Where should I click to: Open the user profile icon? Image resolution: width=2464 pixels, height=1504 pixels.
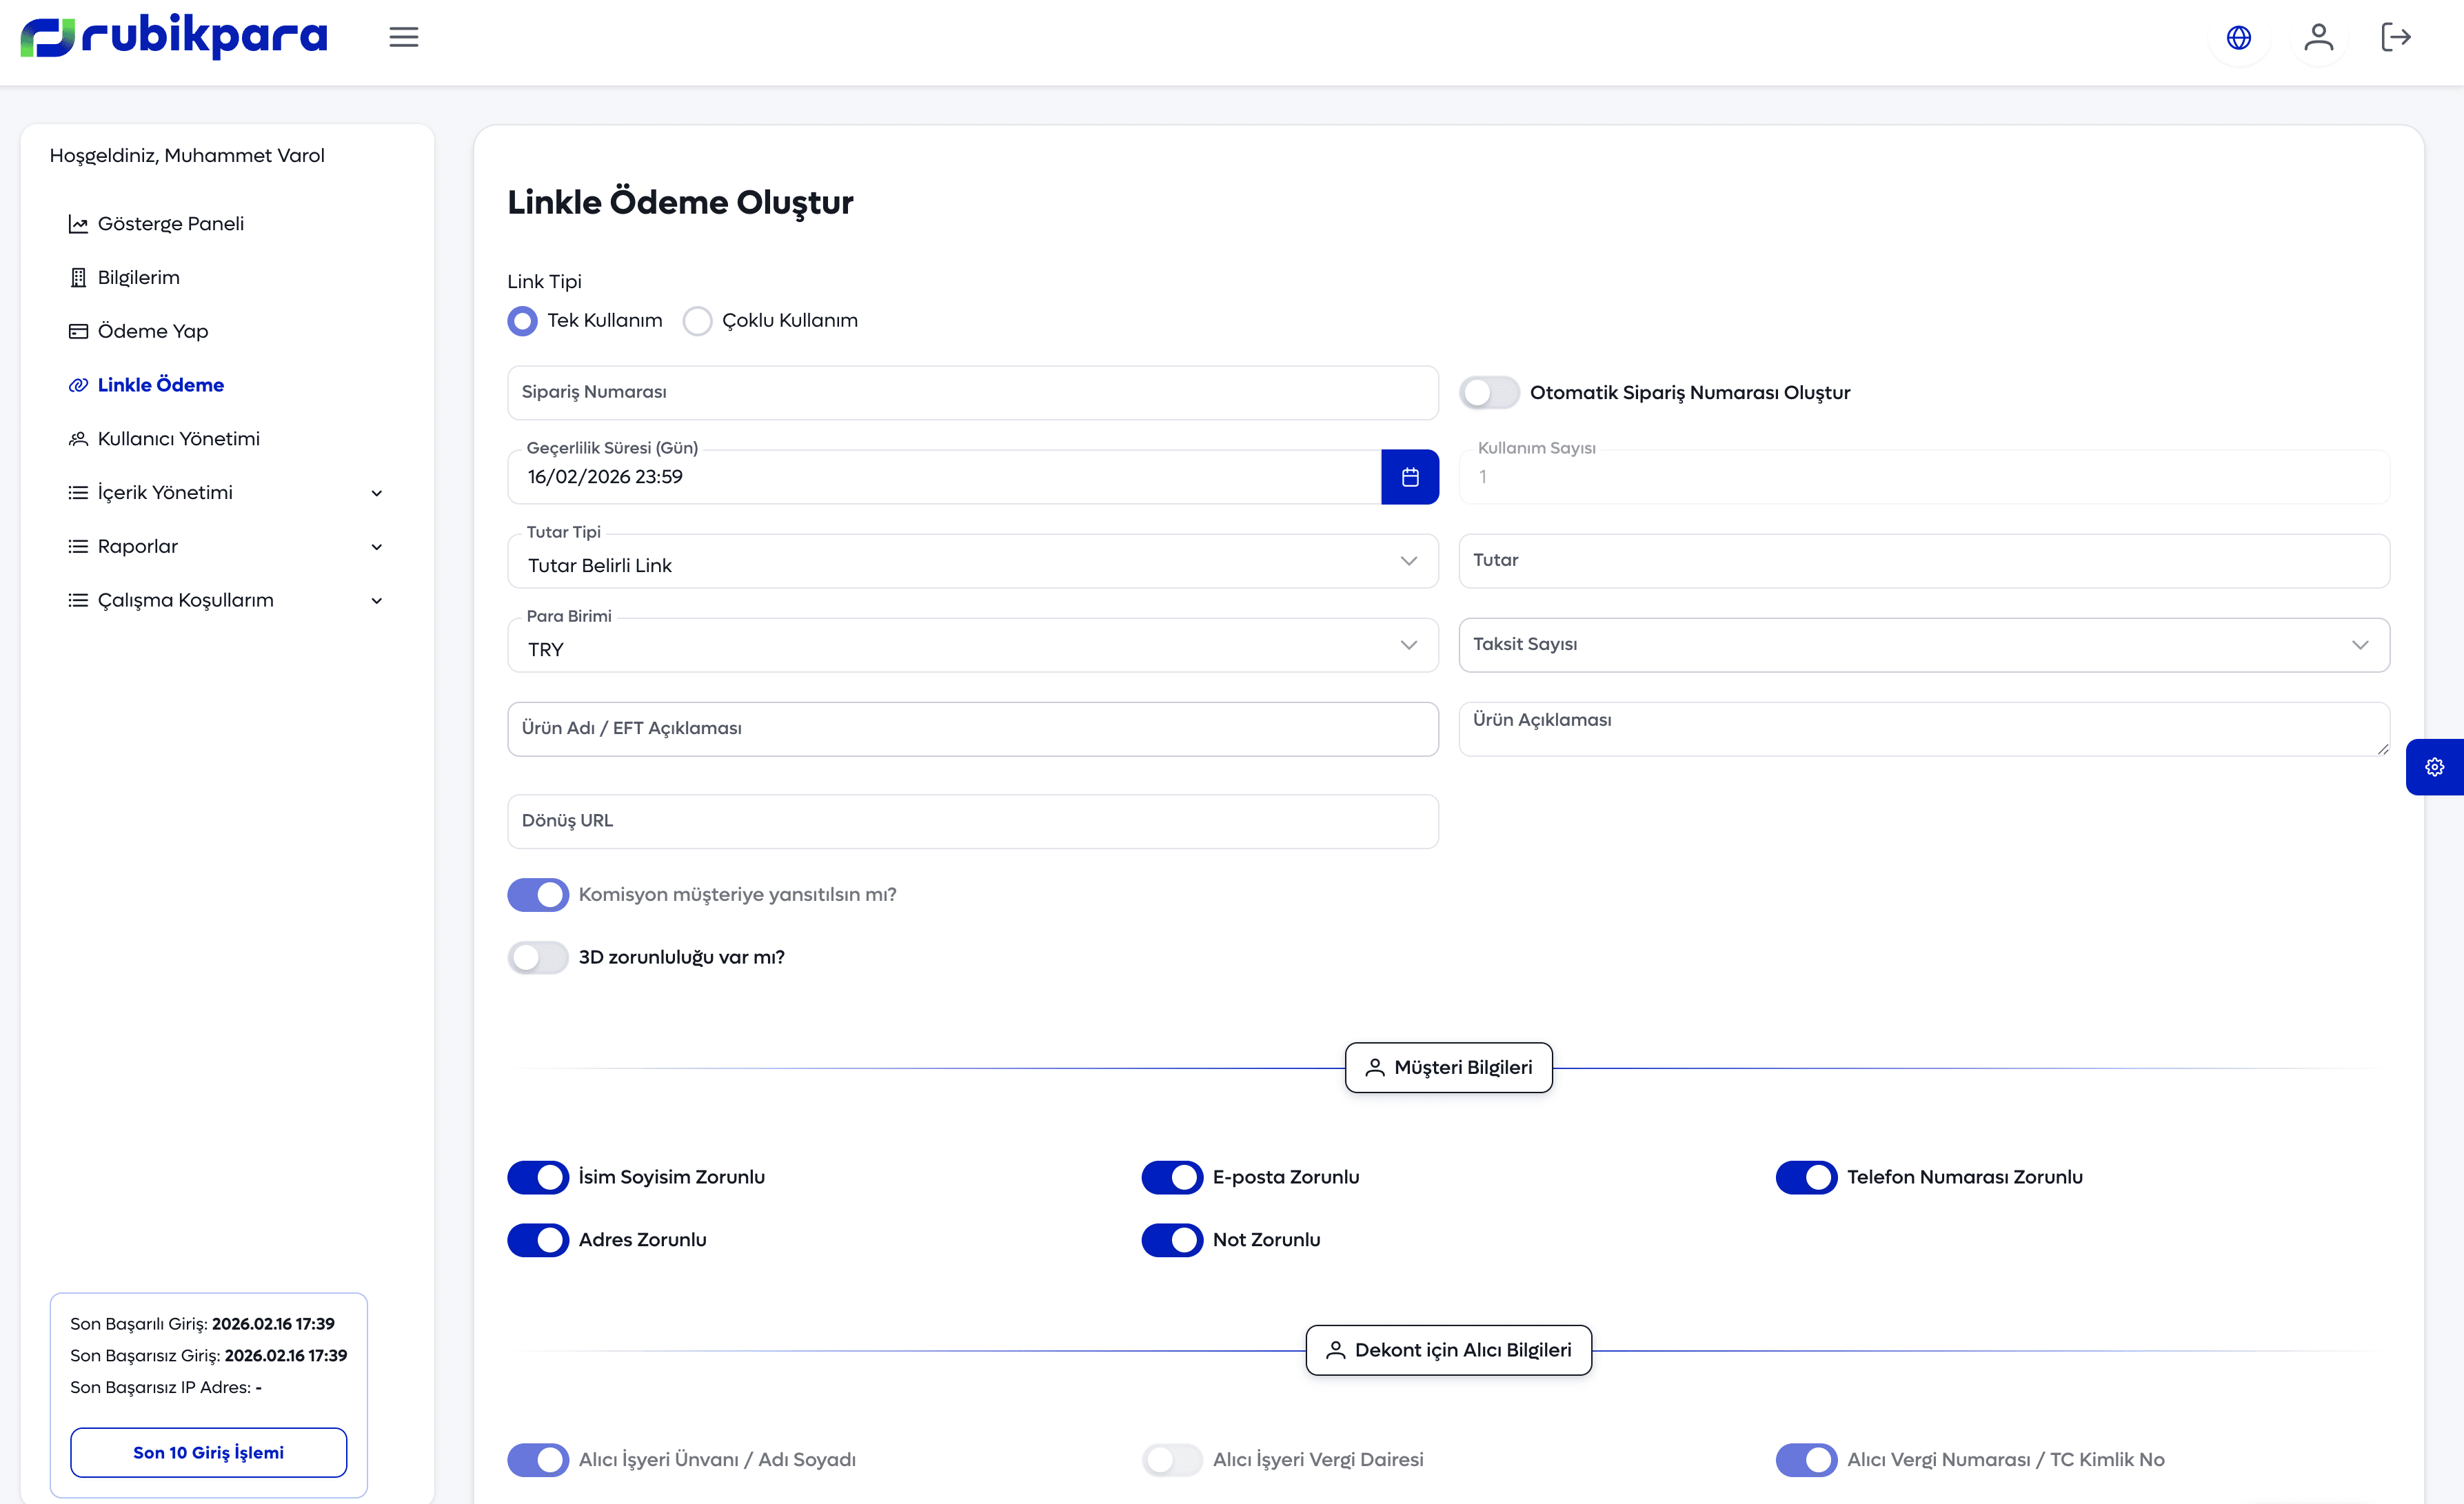pyautogui.click(x=2318, y=38)
